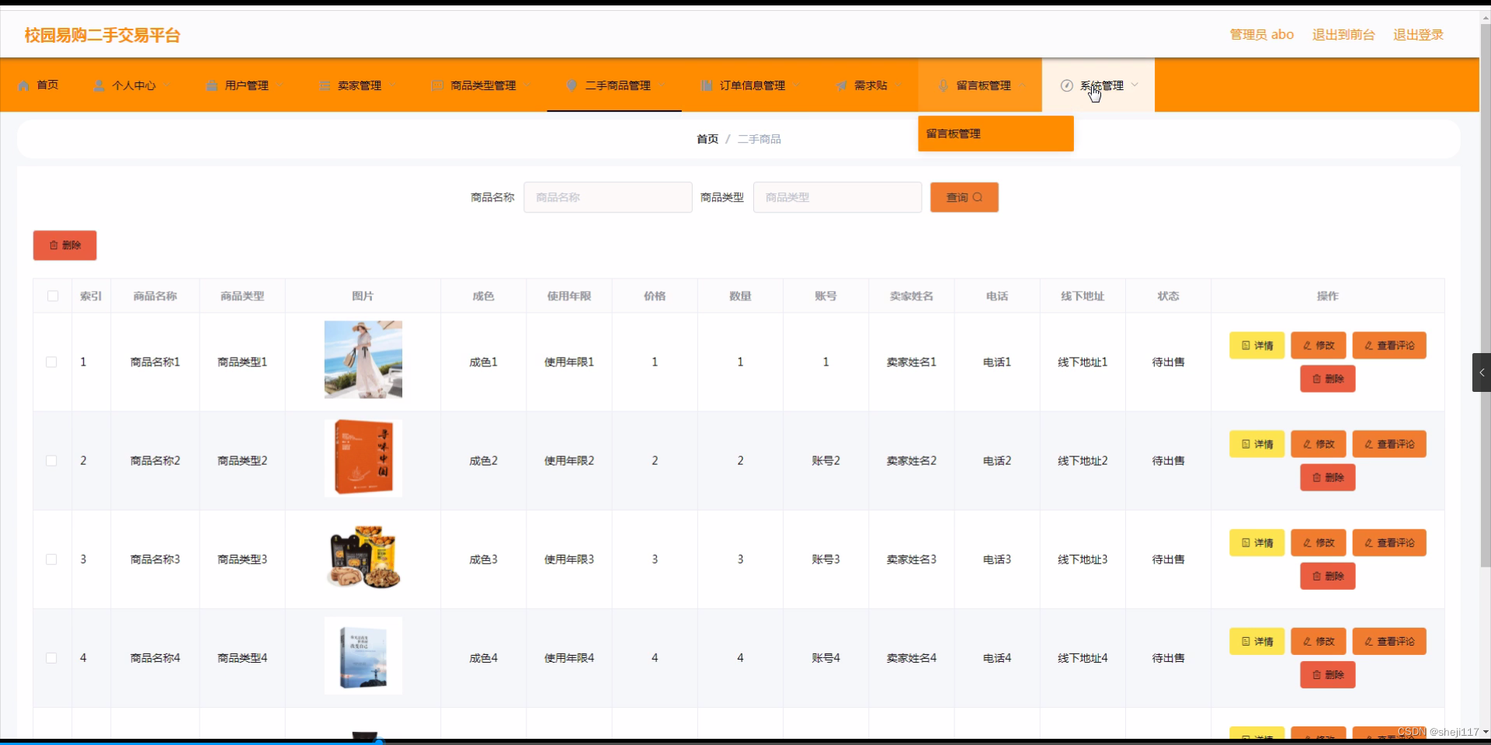This screenshot has width=1491, height=745.
Task: Expand the 二手商品管理 dropdown arrow
Action: tap(662, 85)
